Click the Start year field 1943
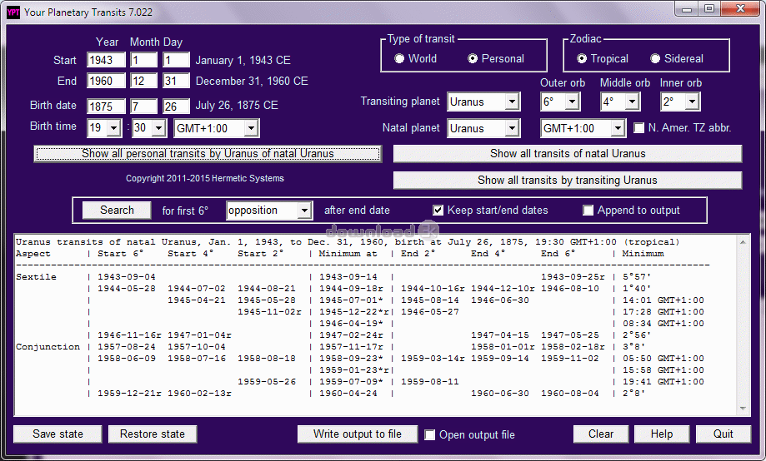The width and height of the screenshot is (766, 461). [106, 60]
